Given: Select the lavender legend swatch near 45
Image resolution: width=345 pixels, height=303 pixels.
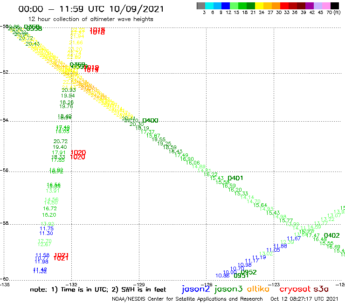Looking at the screenshot, I should (x=318, y=6).
